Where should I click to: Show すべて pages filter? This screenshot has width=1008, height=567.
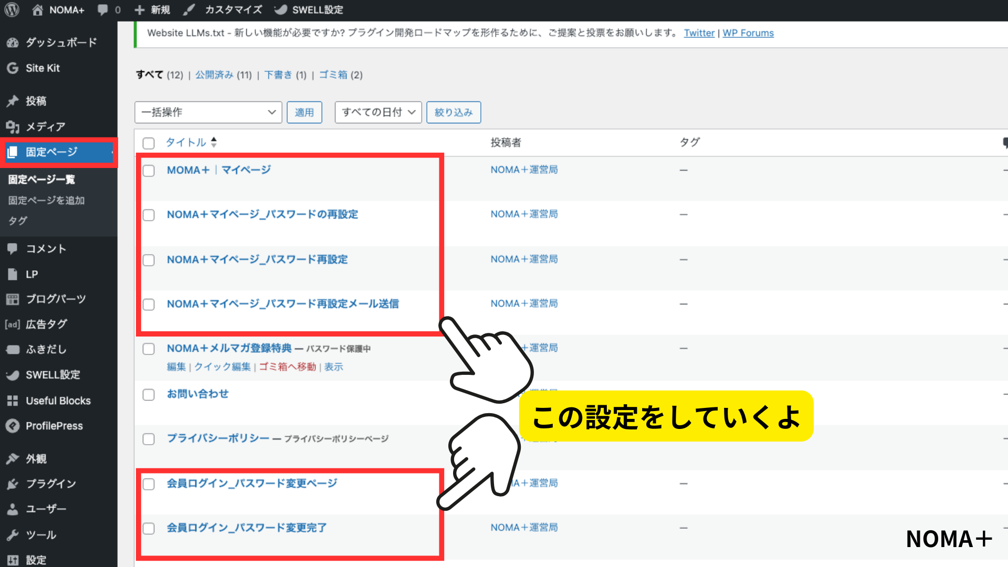point(149,75)
